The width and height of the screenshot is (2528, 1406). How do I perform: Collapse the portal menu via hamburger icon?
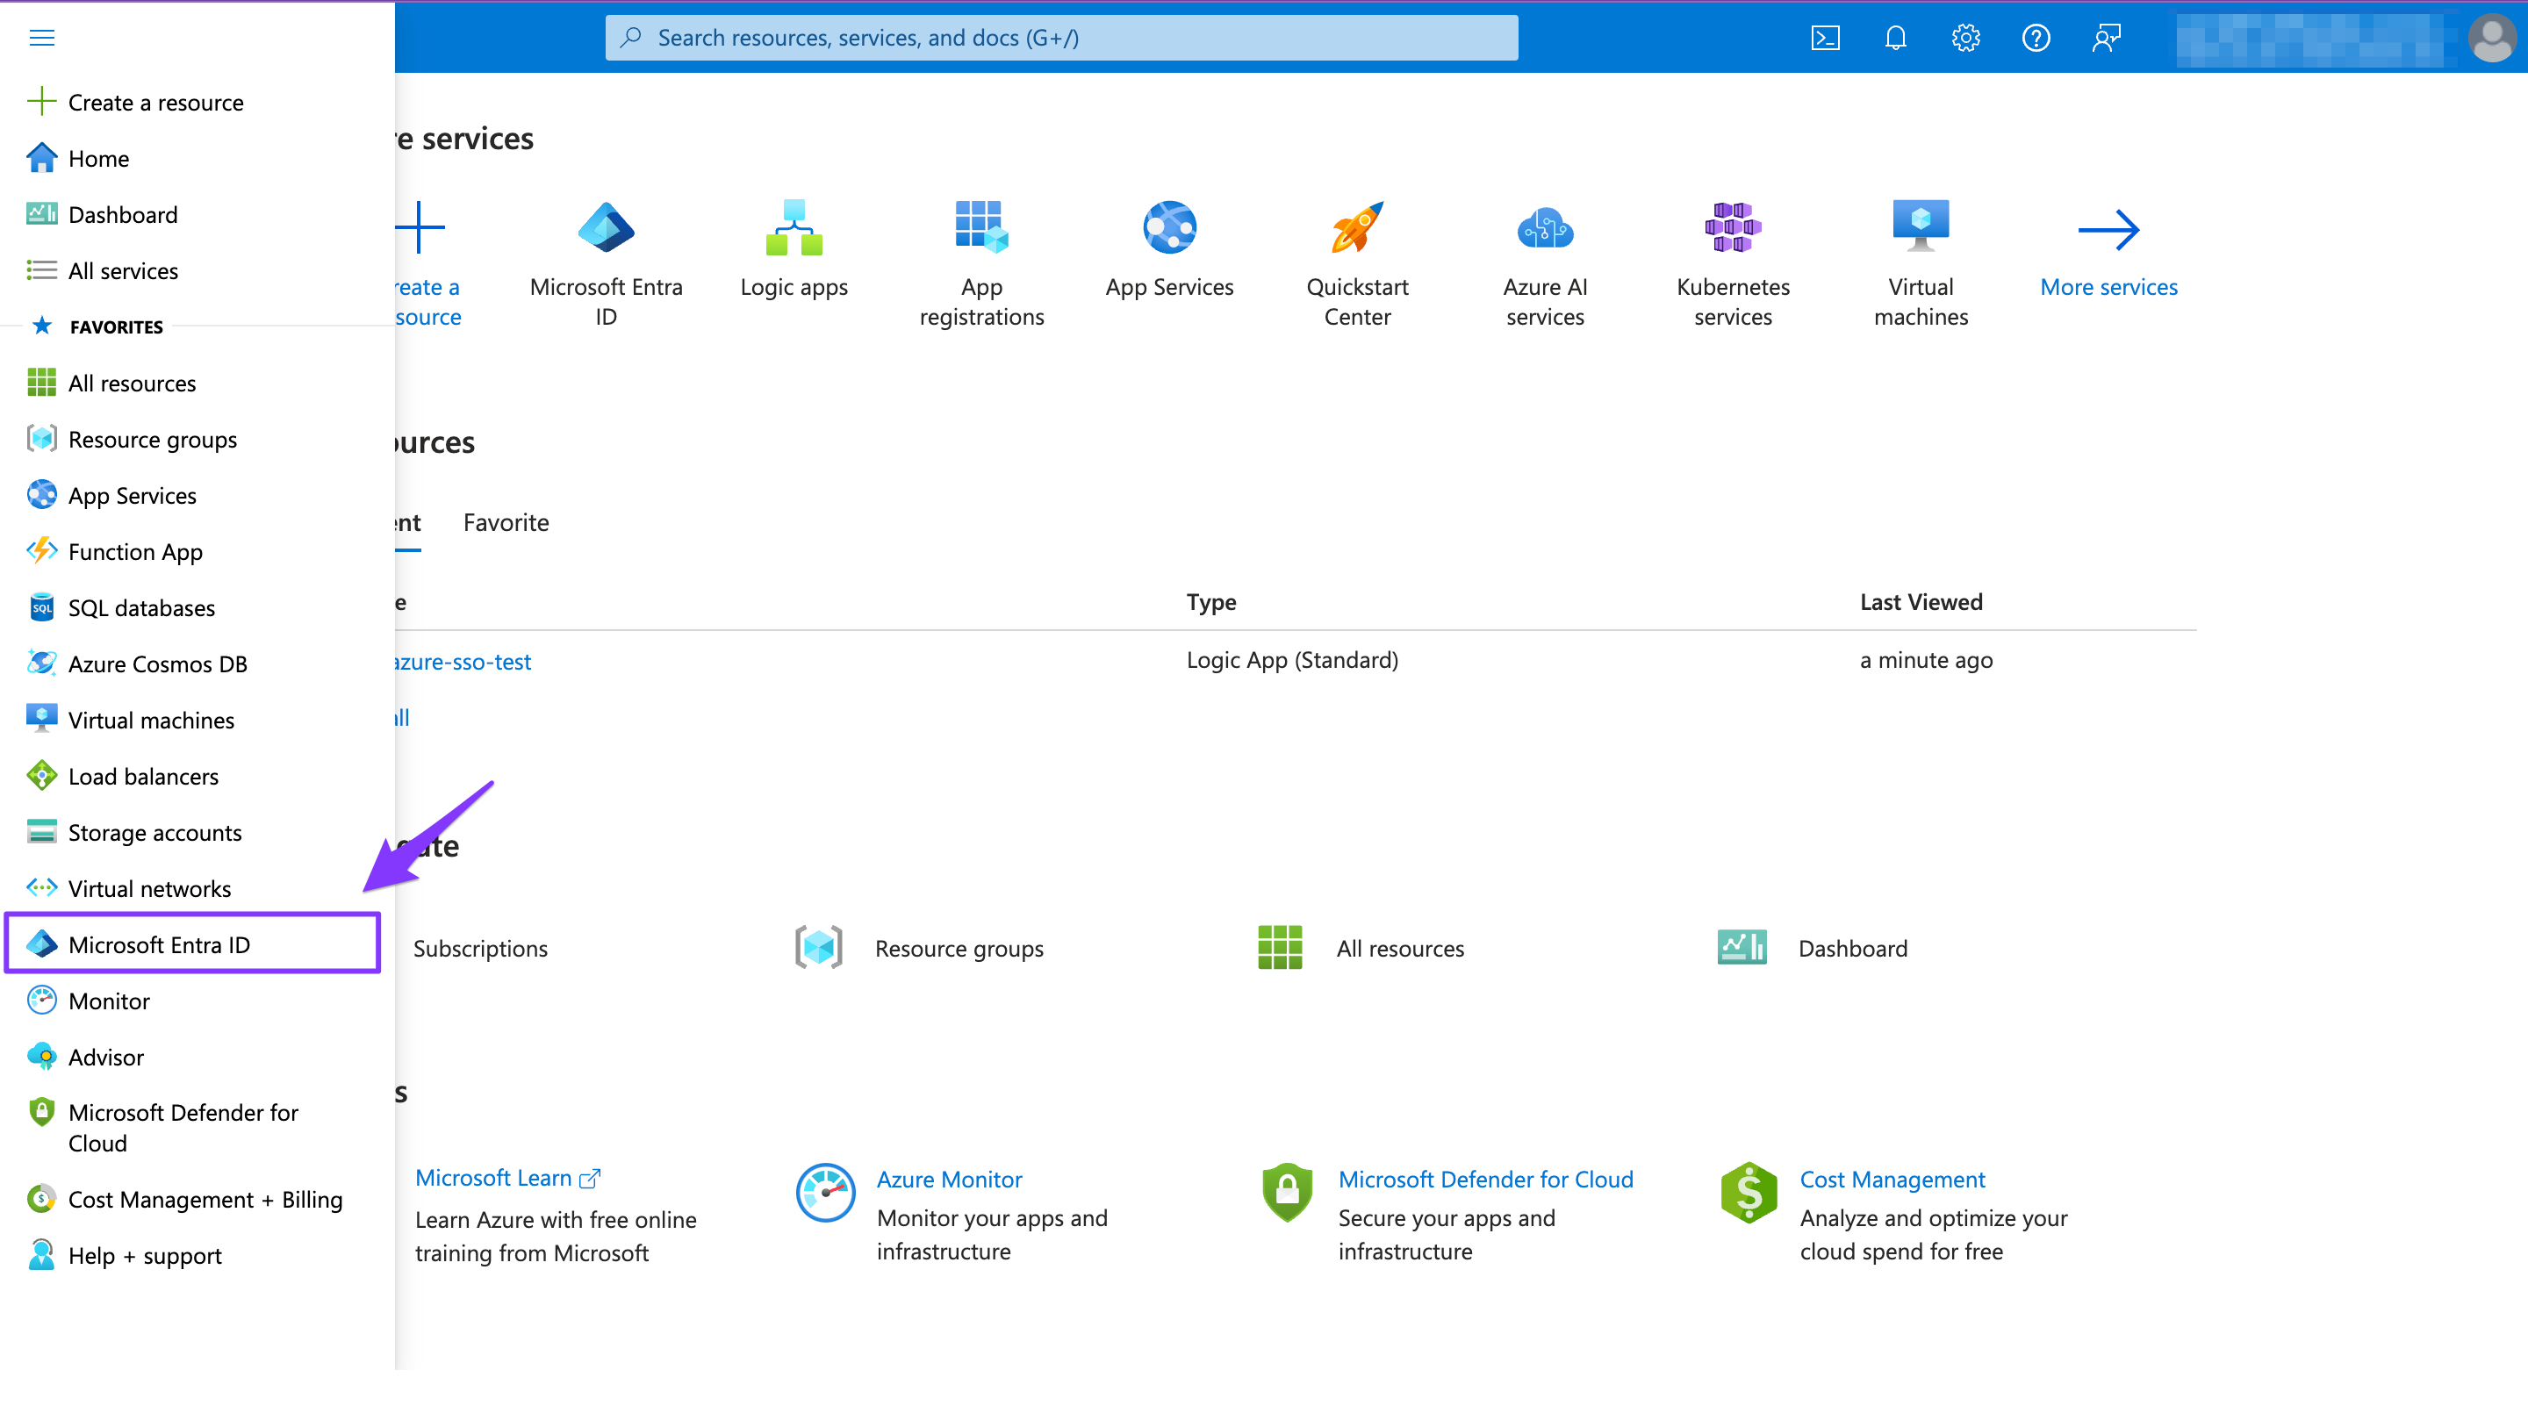pos(41,37)
